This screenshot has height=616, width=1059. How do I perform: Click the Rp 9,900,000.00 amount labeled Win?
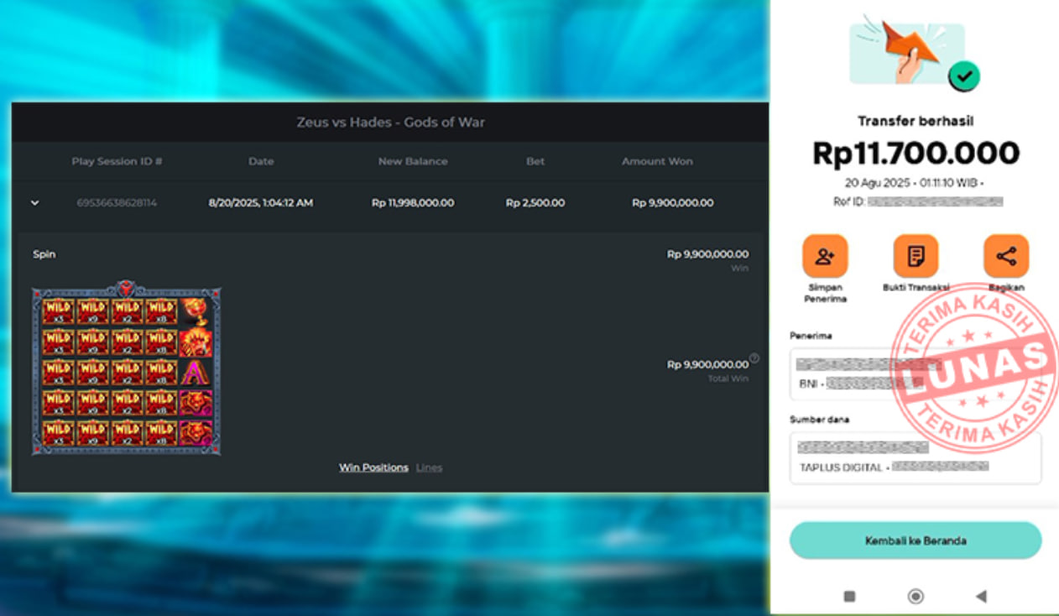pos(707,254)
